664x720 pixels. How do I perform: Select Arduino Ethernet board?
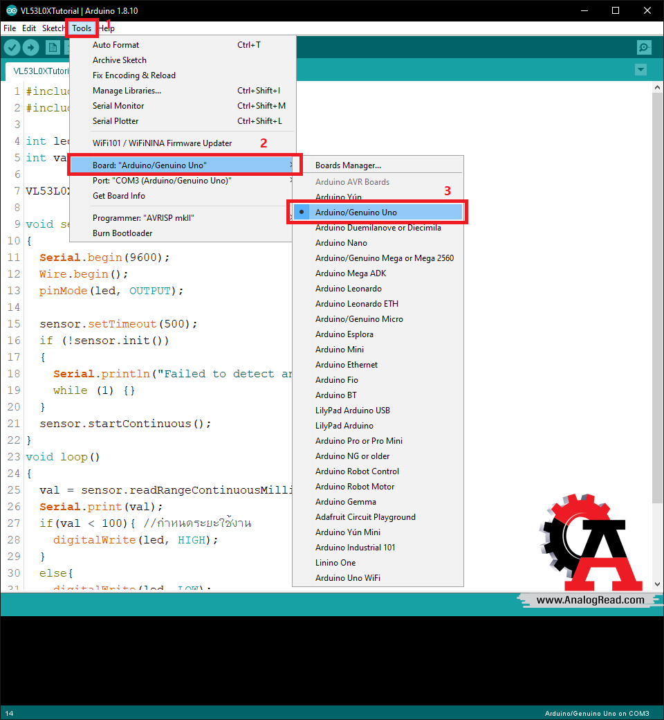coord(378,364)
